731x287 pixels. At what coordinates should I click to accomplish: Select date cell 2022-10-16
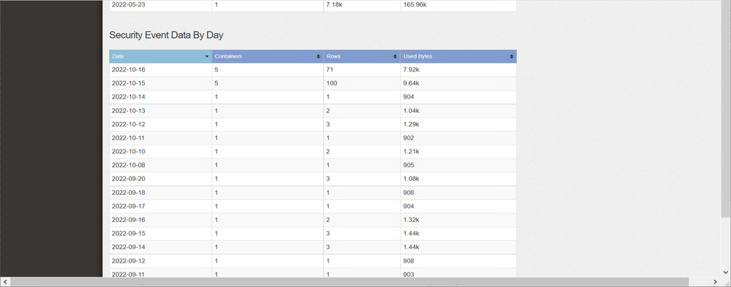(129, 70)
